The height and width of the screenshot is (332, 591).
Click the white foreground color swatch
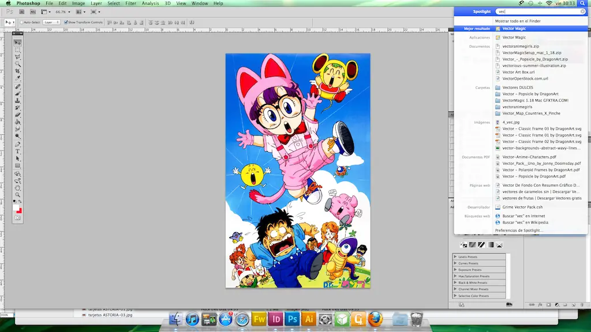(16, 207)
